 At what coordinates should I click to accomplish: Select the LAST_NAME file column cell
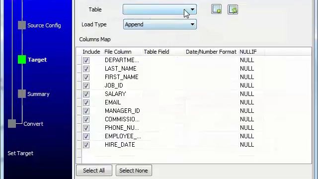120,69
